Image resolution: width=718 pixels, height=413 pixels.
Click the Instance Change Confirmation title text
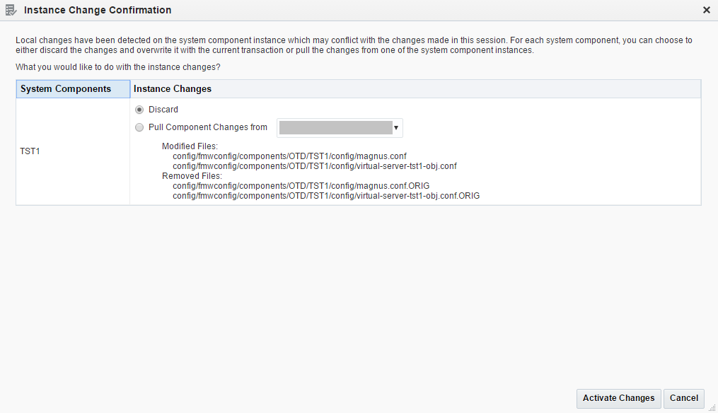(98, 11)
